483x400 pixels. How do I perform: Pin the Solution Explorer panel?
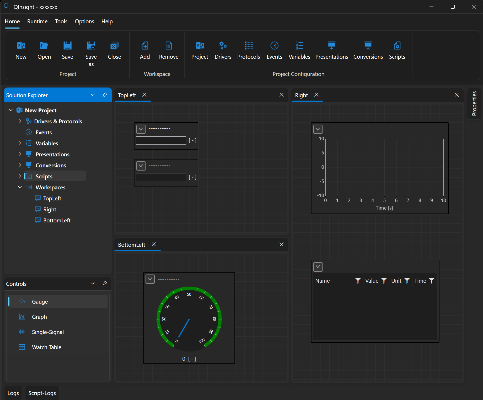coord(105,95)
